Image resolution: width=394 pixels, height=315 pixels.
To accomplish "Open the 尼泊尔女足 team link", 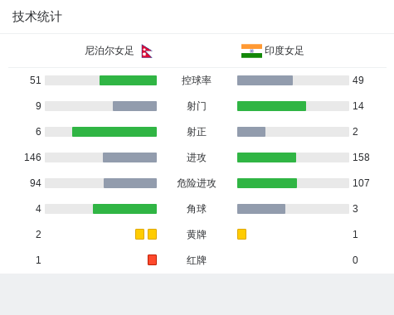I will (x=109, y=51).
